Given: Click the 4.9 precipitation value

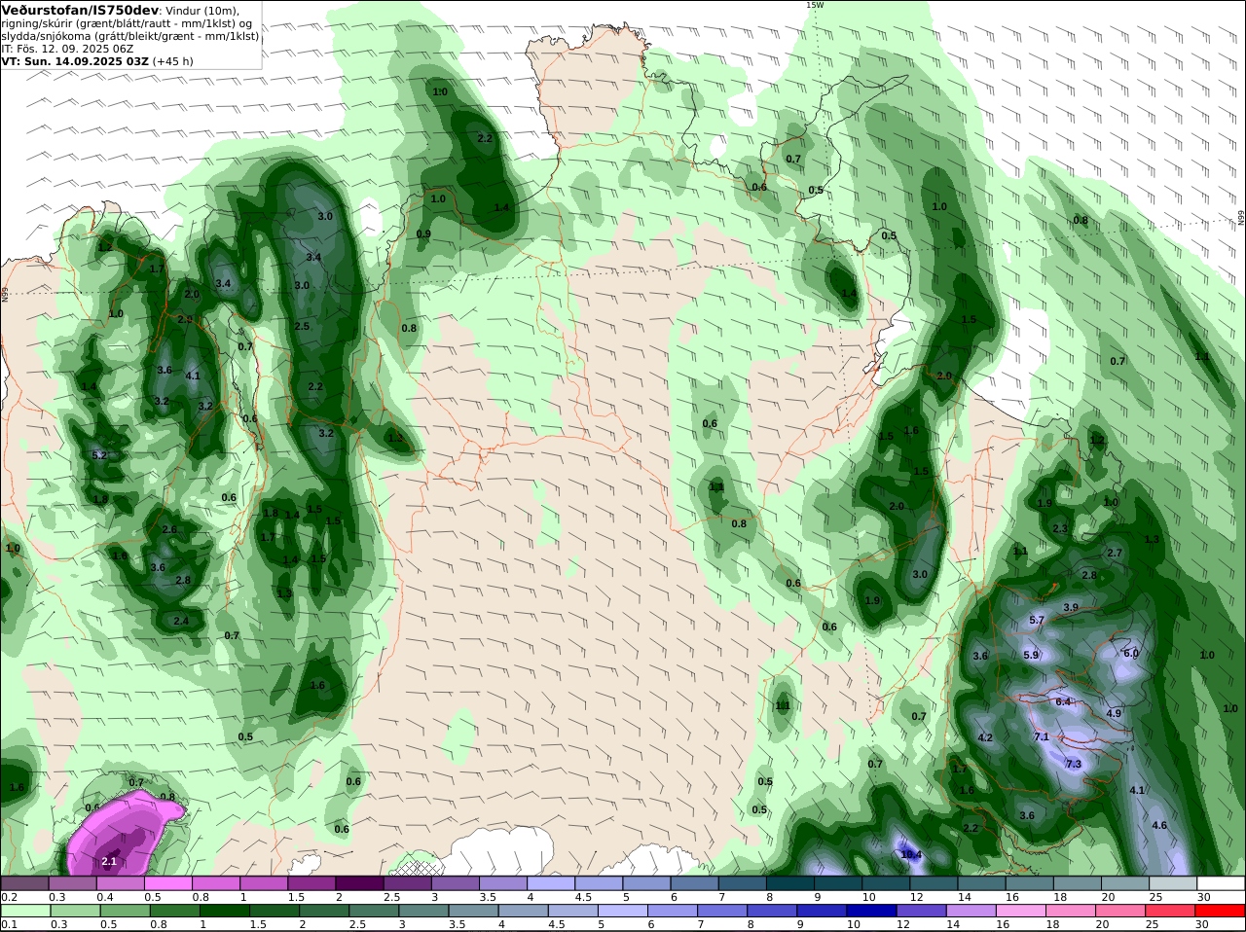Looking at the screenshot, I should click(1115, 713).
